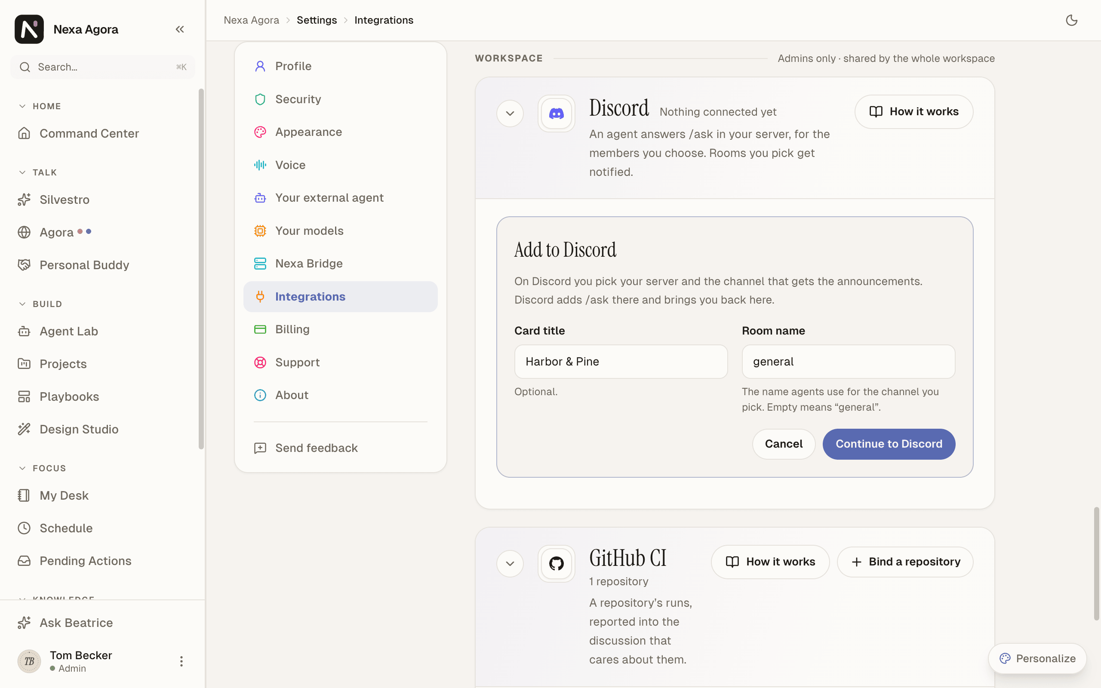
Task: Open Agent Lab
Action: (x=102, y=331)
